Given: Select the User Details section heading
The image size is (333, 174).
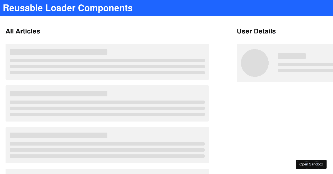Looking at the screenshot, I should [256, 31].
